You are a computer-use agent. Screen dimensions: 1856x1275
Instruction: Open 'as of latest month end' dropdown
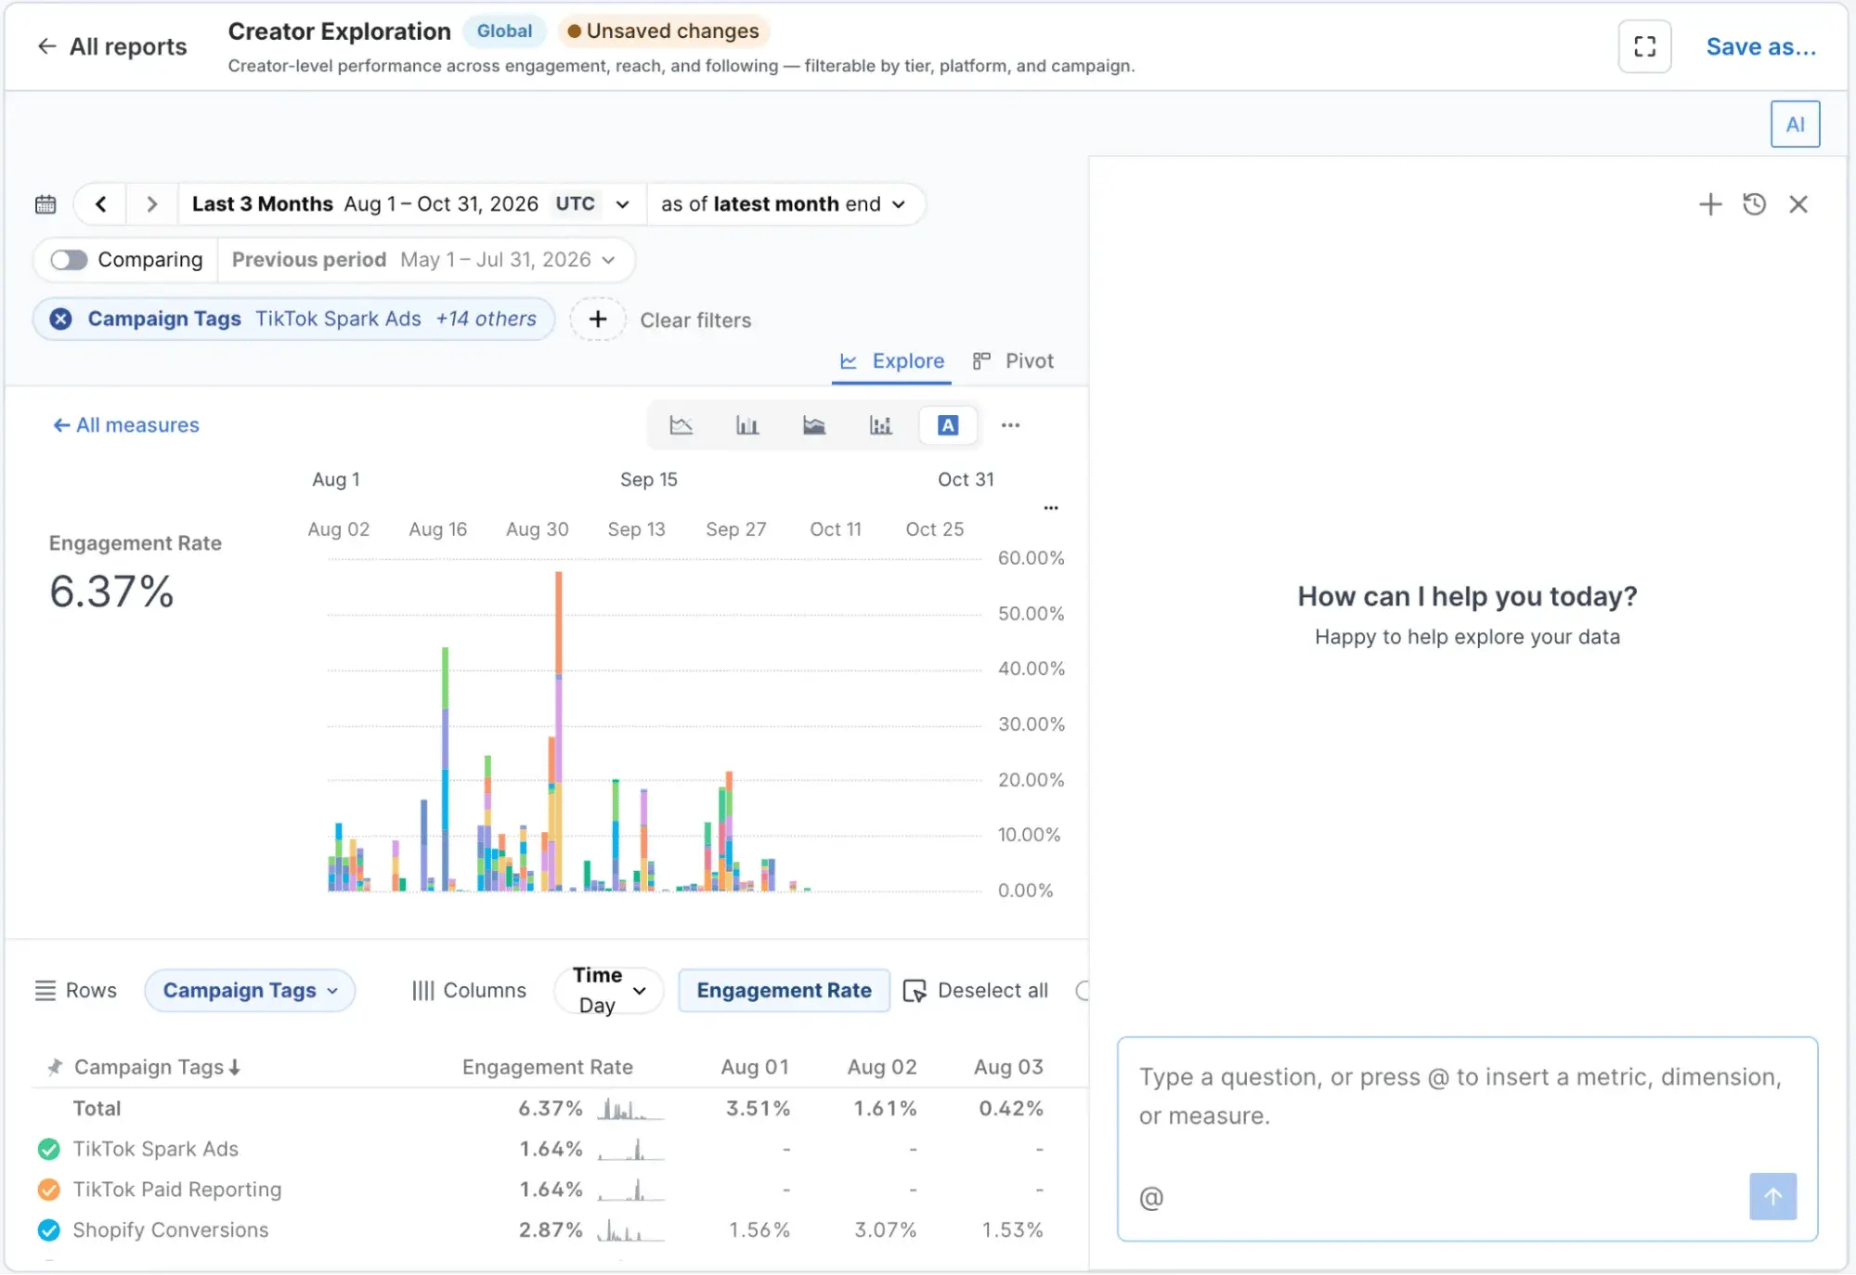(x=783, y=204)
